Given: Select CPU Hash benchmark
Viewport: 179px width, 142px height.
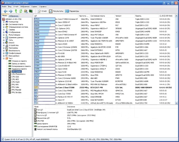Looking at the screenshot, I should pos(16,82).
